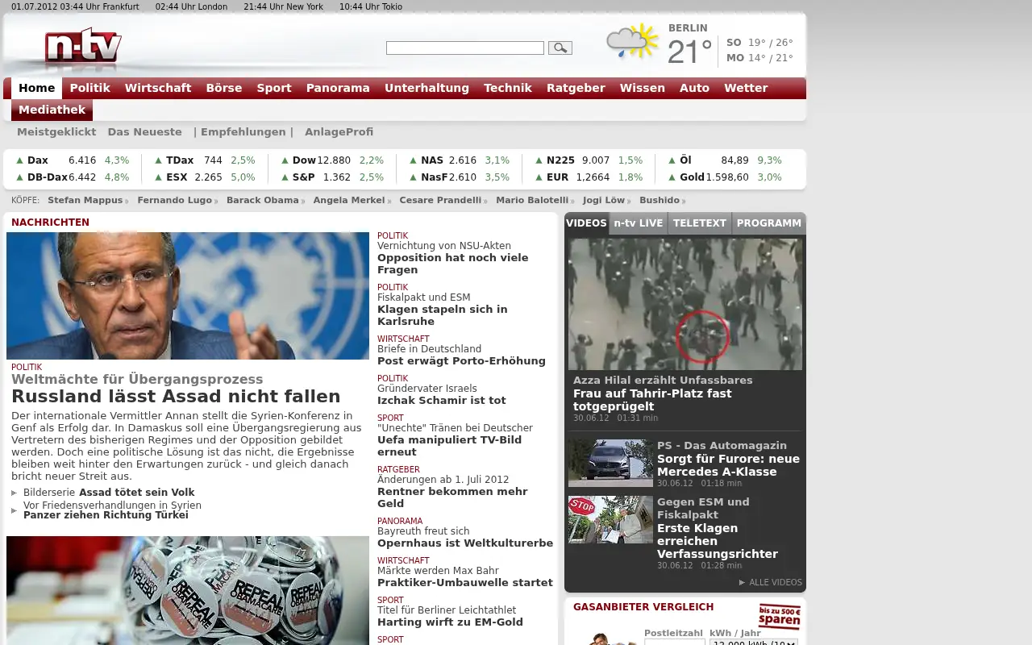Screen dimensions: 1032x645
Task: Show the Meistgeklickt list
Action: [56, 132]
